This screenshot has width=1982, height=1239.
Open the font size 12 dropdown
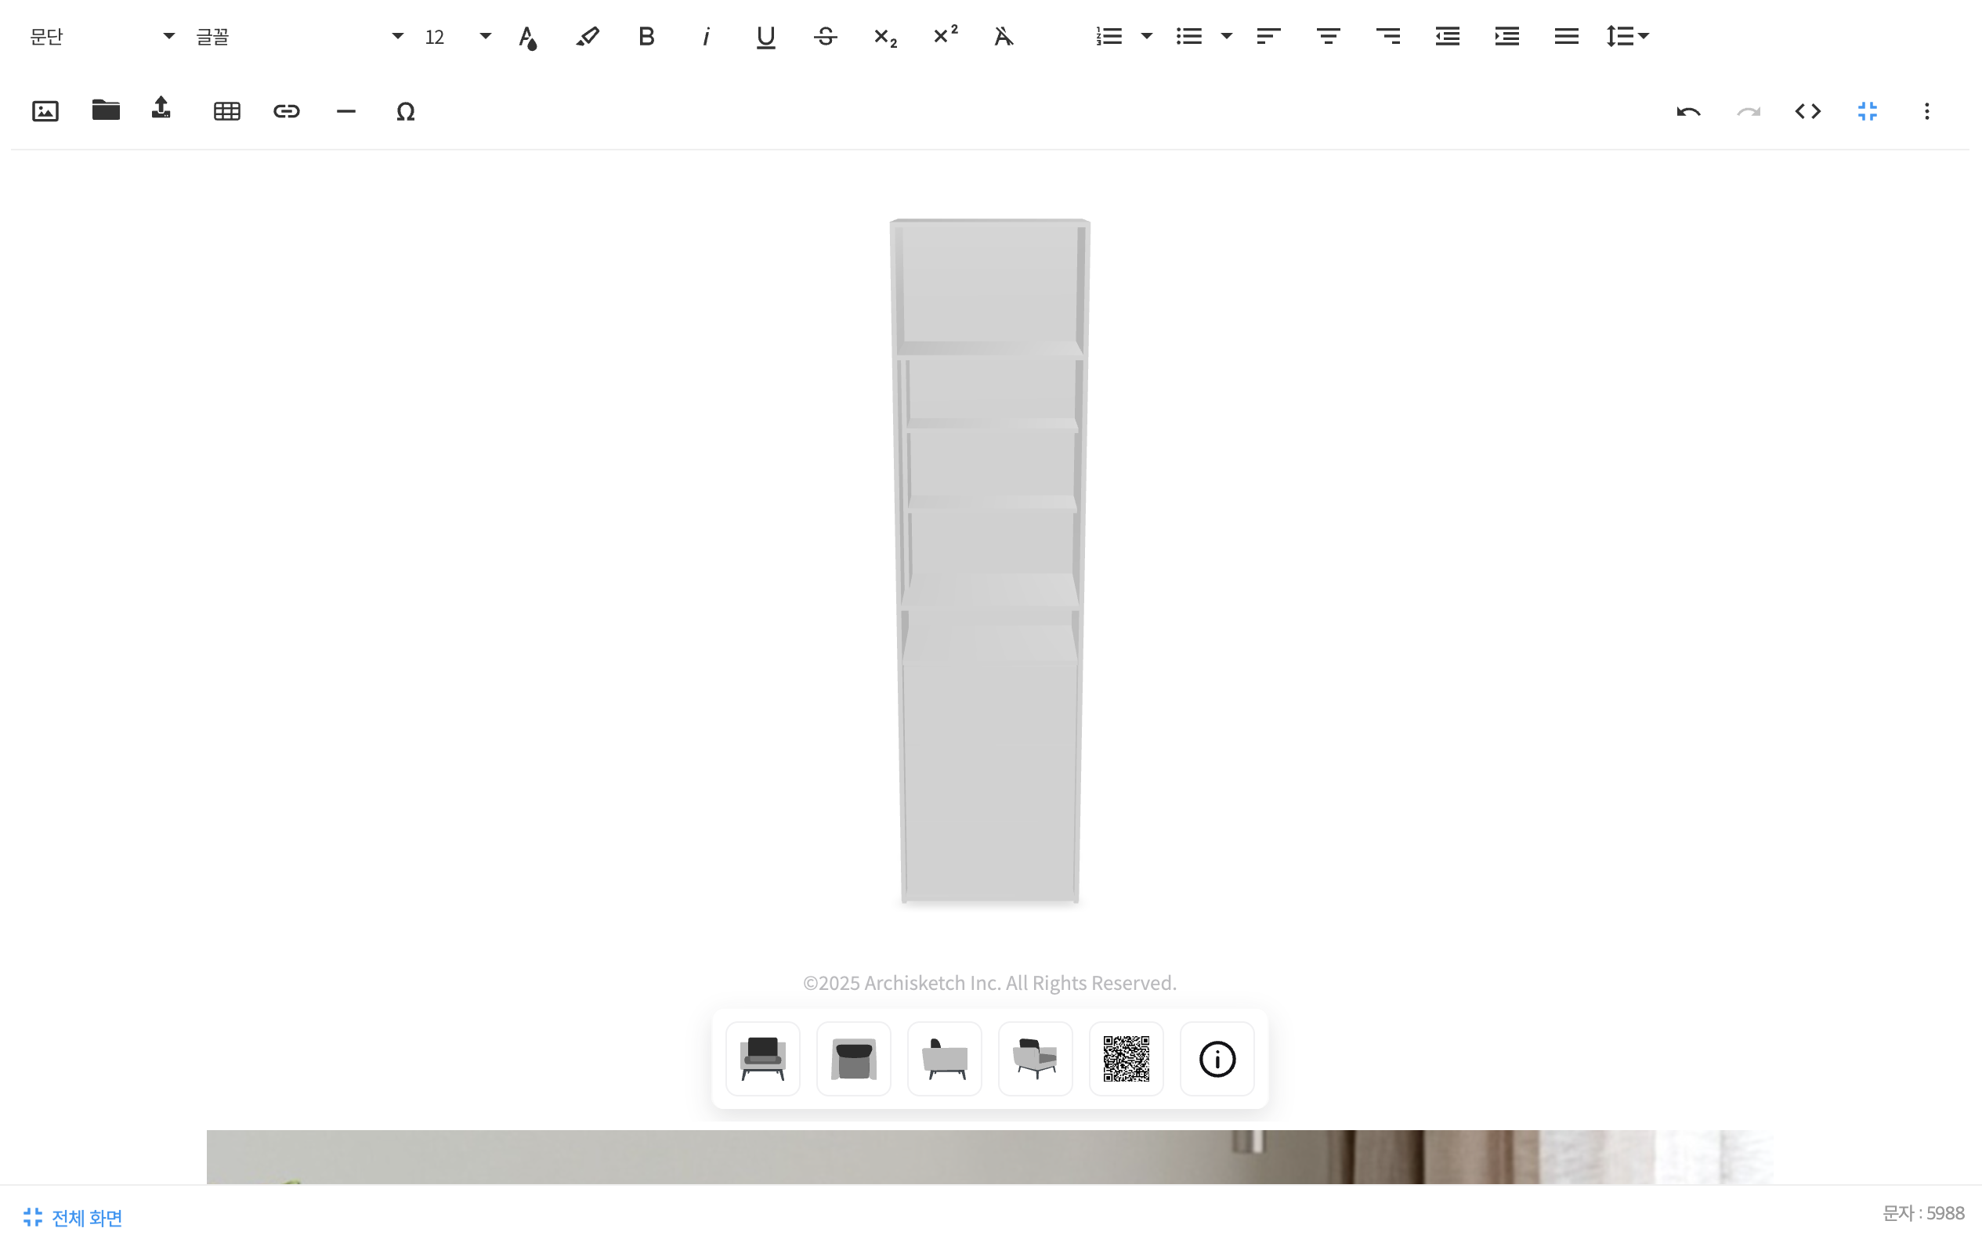pyautogui.click(x=458, y=37)
